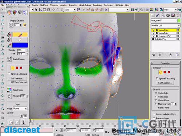This screenshot has height=136, width=182.
Task: Select the Vertex Alpha radio button
Action: (156, 100)
